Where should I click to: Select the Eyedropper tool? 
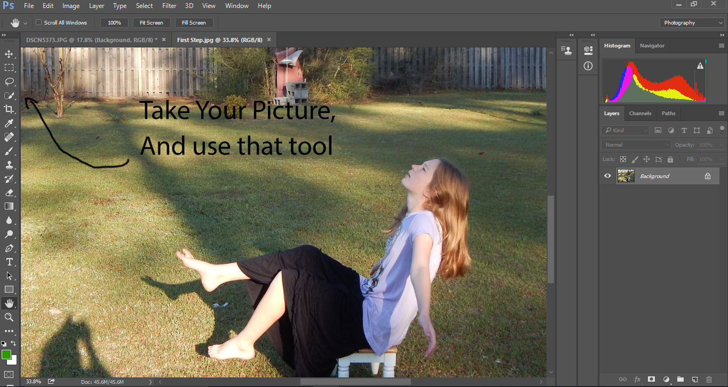click(9, 123)
